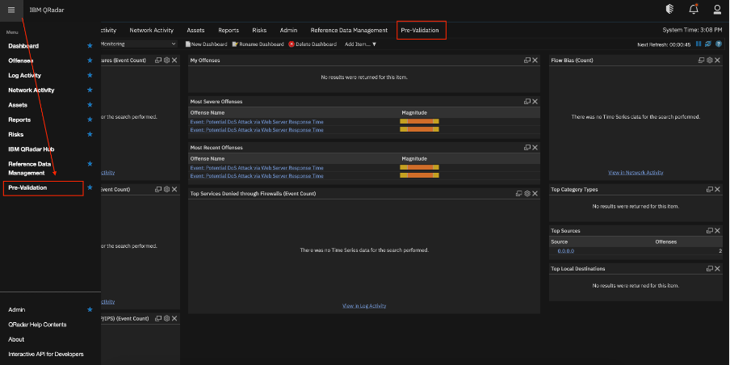This screenshot has width=730, height=365.
Task: Close Top Services Denied through Firewalls panel
Action: [535, 193]
